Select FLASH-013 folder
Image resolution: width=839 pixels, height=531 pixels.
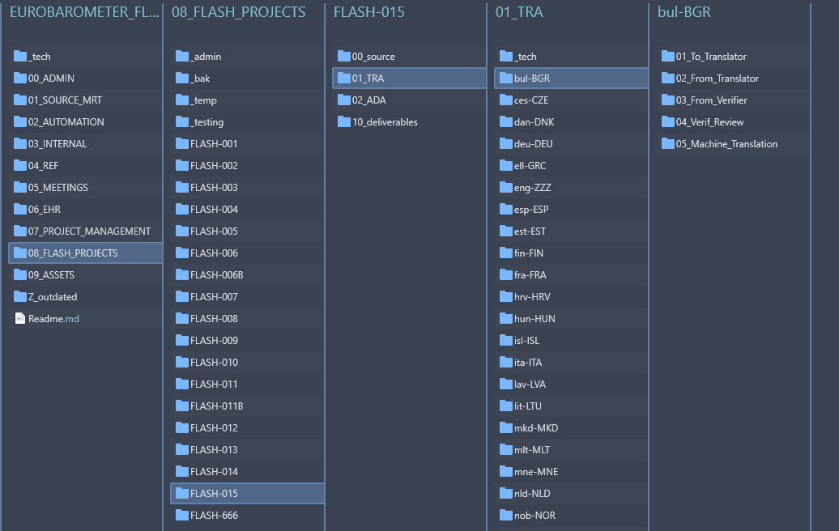coord(247,450)
